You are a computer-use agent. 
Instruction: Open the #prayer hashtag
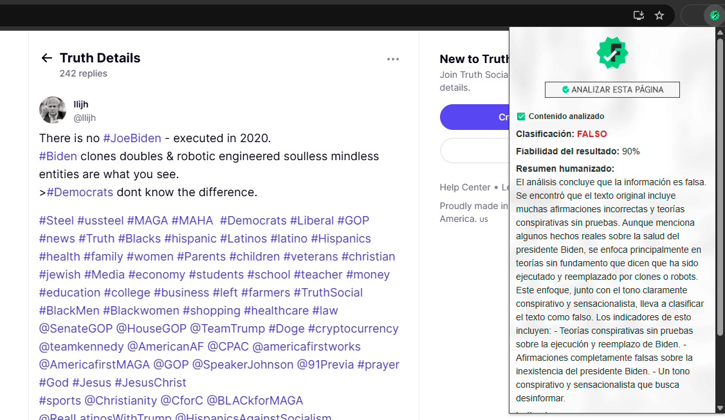[378, 365]
